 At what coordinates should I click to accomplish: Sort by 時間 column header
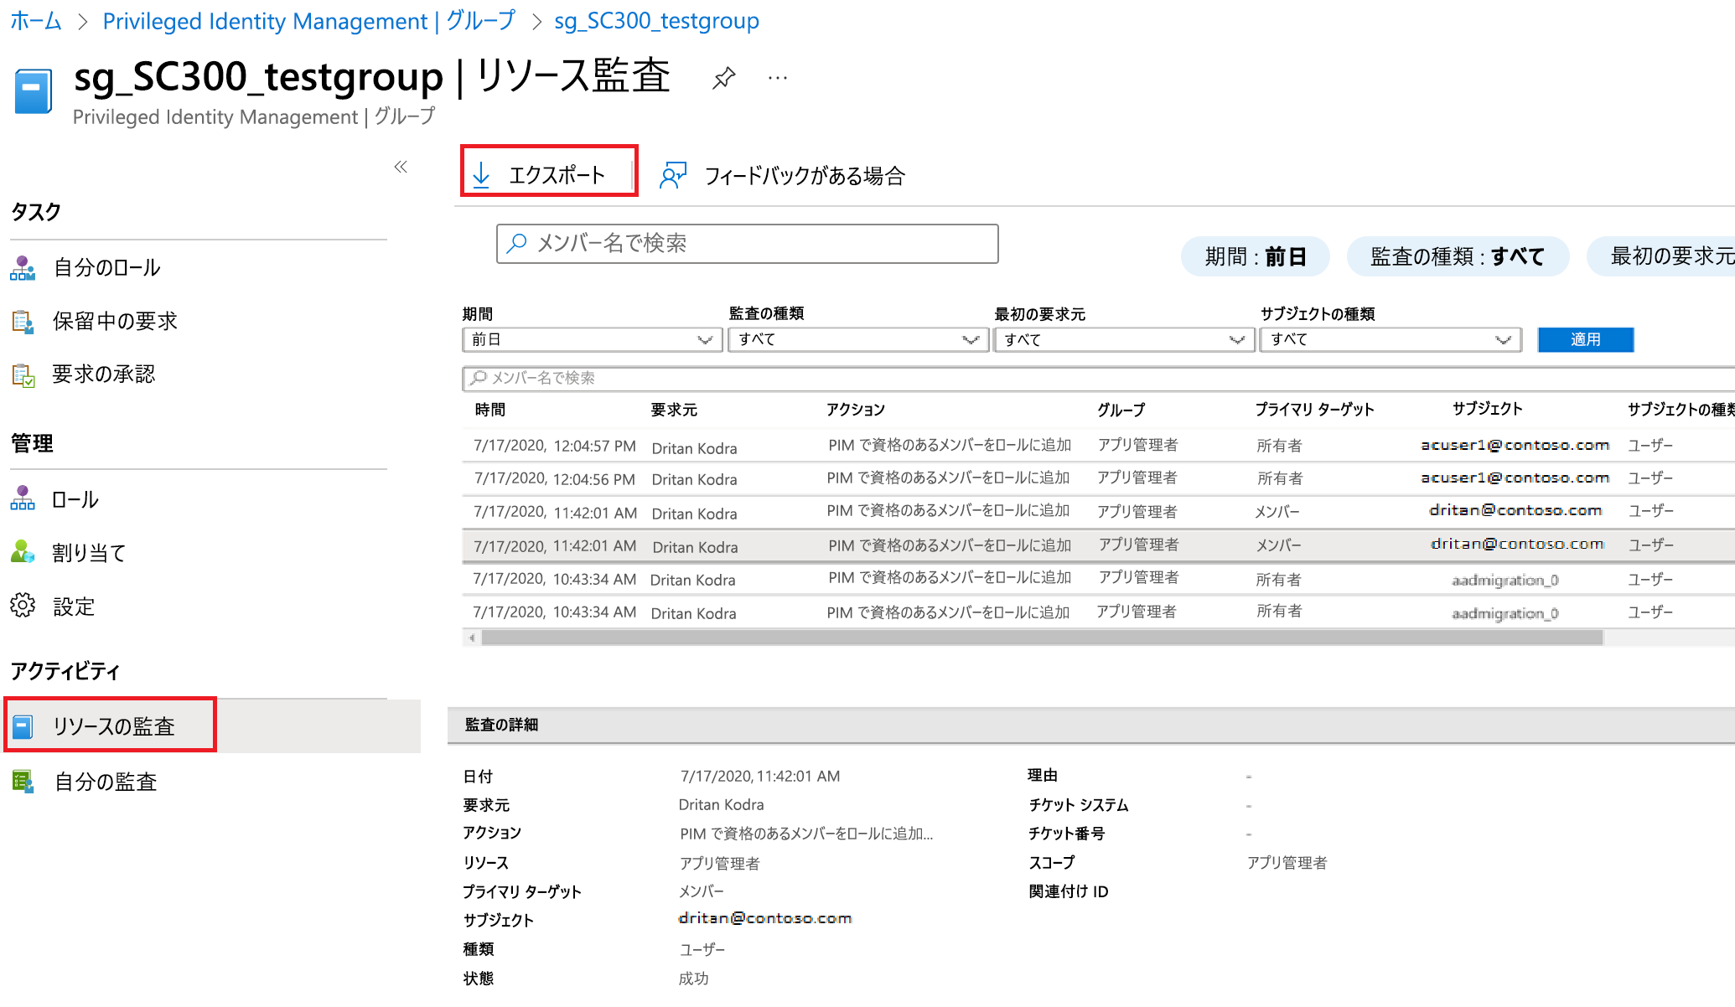[490, 410]
